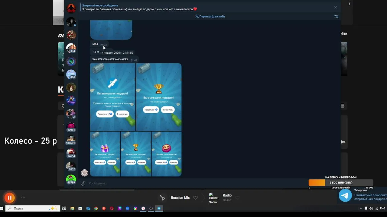Open the green avatar chat with 46789 badge

point(71,180)
